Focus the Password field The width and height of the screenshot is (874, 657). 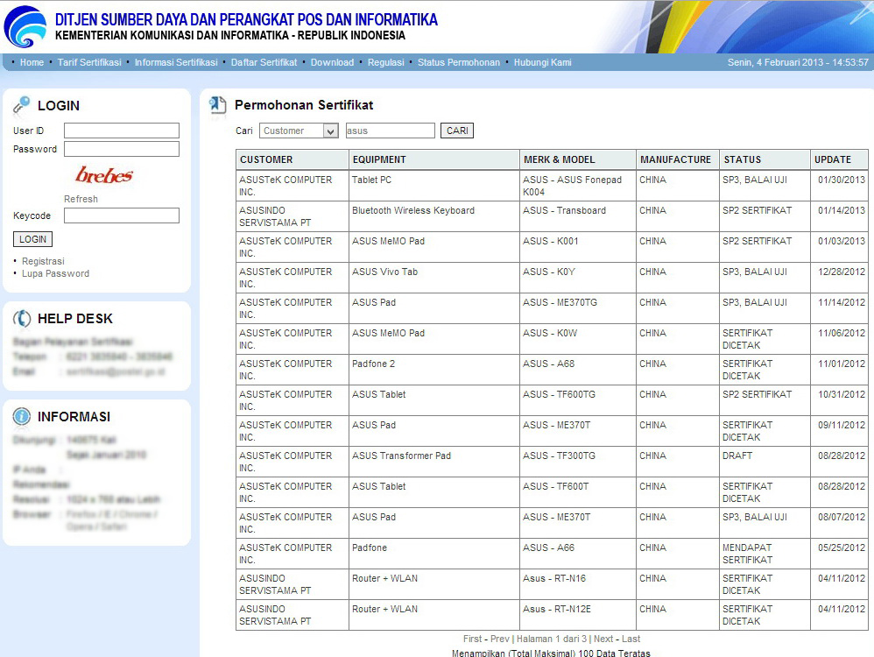122,149
